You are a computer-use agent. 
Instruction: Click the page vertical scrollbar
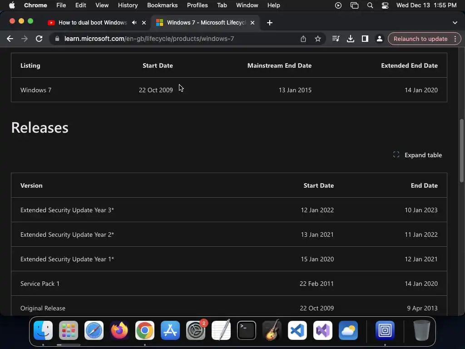pos(461,150)
